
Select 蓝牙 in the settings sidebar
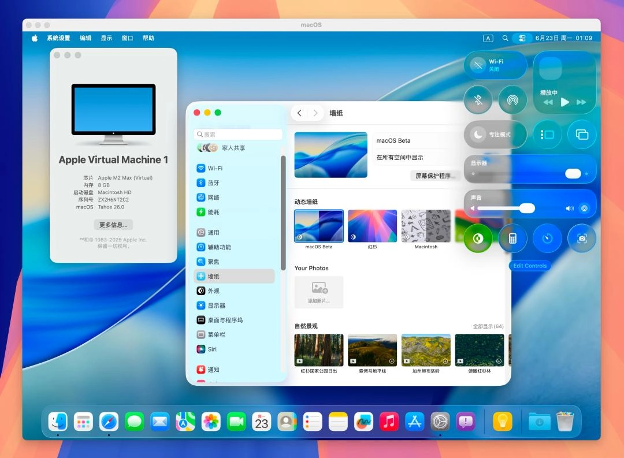tap(212, 182)
